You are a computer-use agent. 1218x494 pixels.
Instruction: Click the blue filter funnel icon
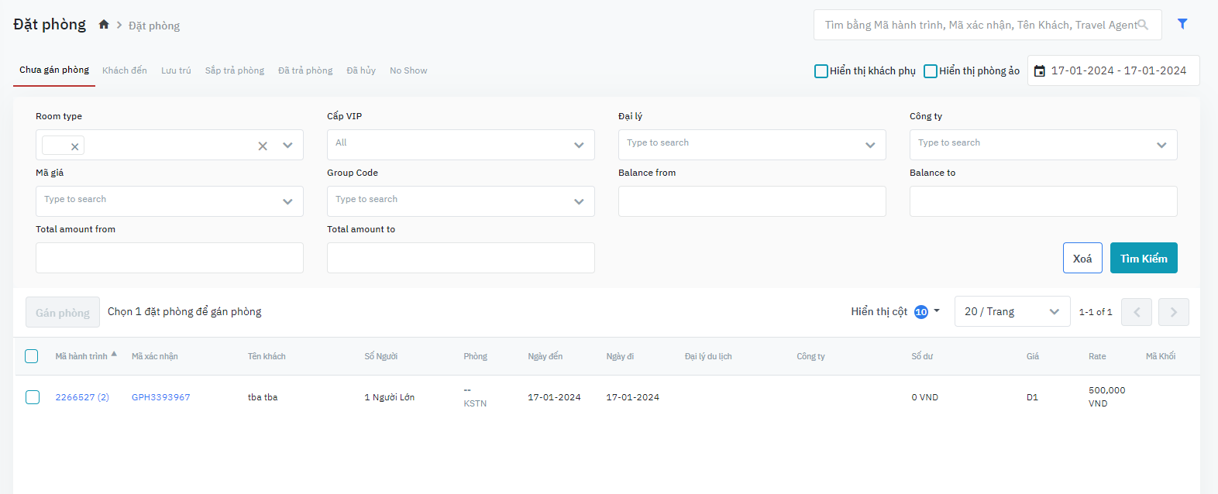(x=1182, y=24)
